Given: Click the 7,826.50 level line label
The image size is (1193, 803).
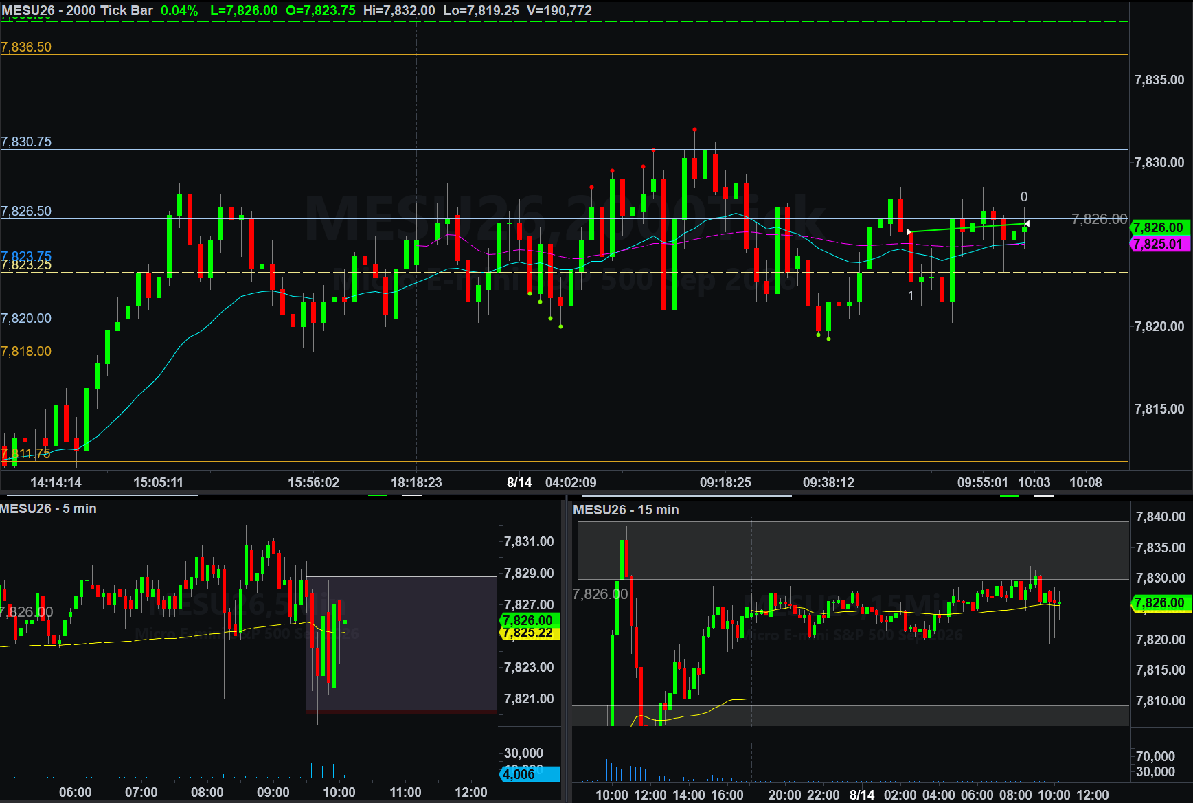Looking at the screenshot, I should [26, 211].
